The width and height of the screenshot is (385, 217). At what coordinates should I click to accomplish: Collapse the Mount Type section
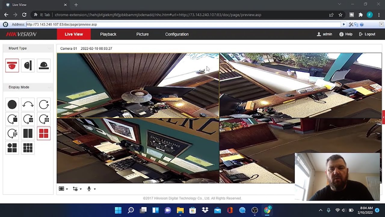pos(50,48)
